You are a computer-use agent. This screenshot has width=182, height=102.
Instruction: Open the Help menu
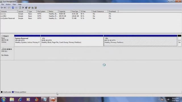coord(20,5)
